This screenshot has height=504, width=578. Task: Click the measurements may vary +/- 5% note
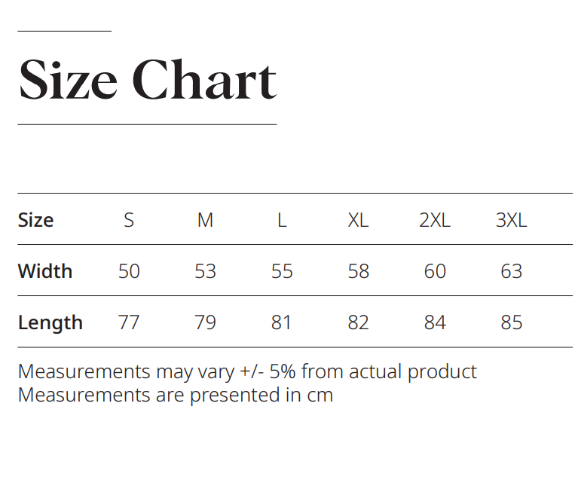(x=247, y=371)
